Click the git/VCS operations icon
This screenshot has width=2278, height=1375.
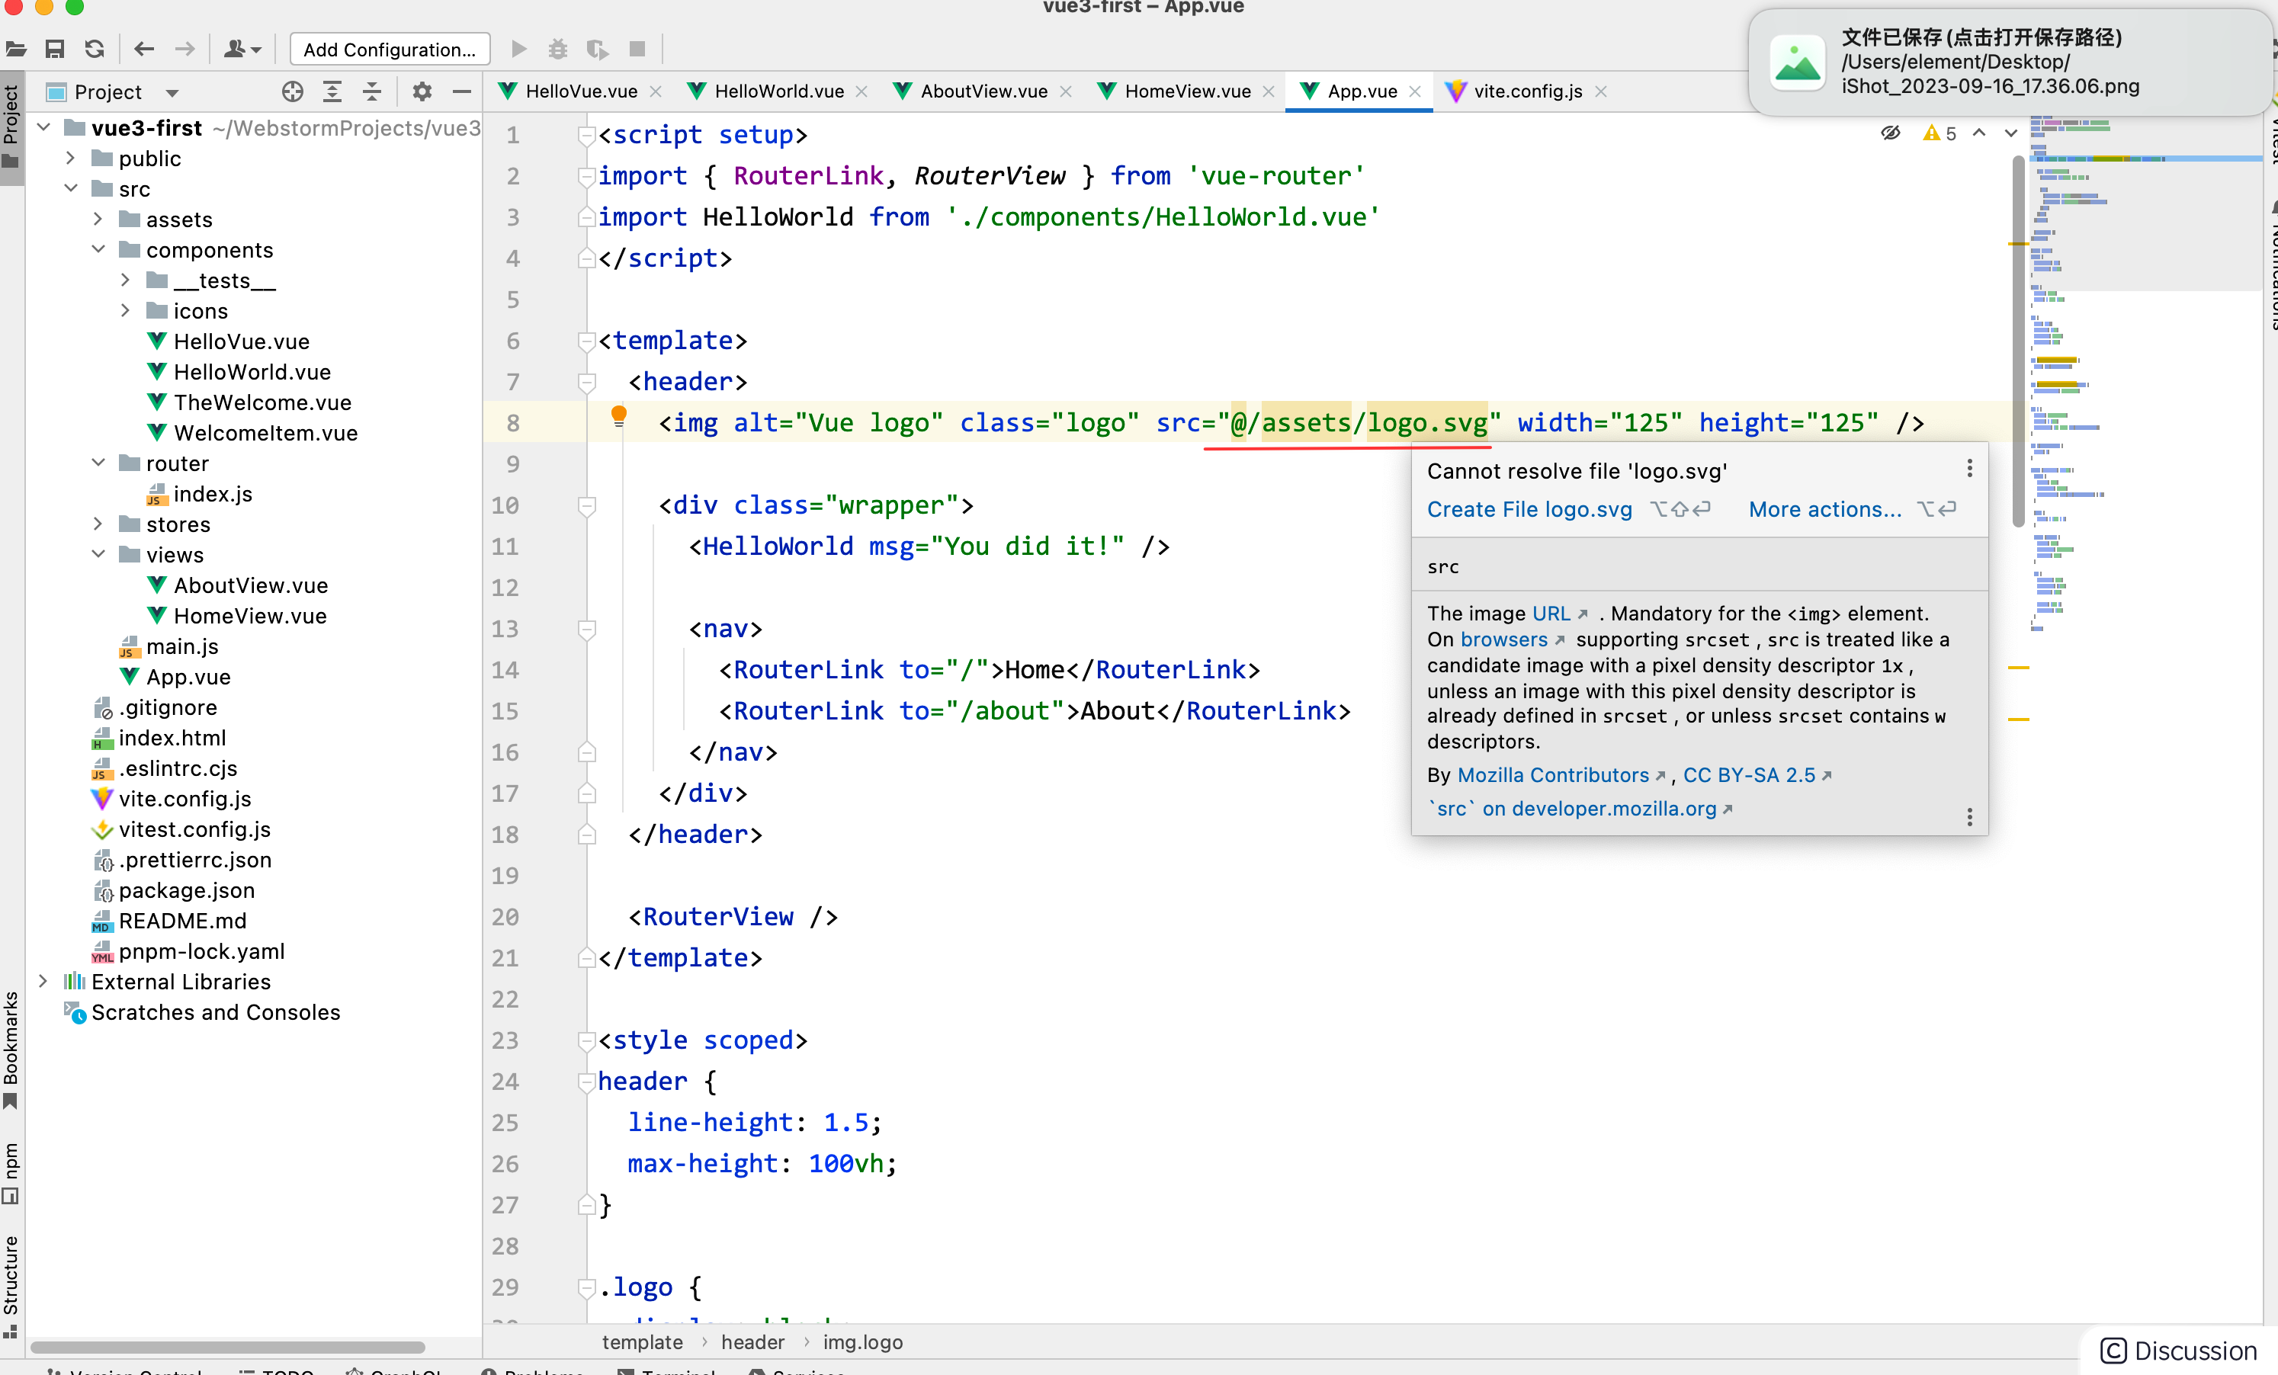[x=242, y=49]
